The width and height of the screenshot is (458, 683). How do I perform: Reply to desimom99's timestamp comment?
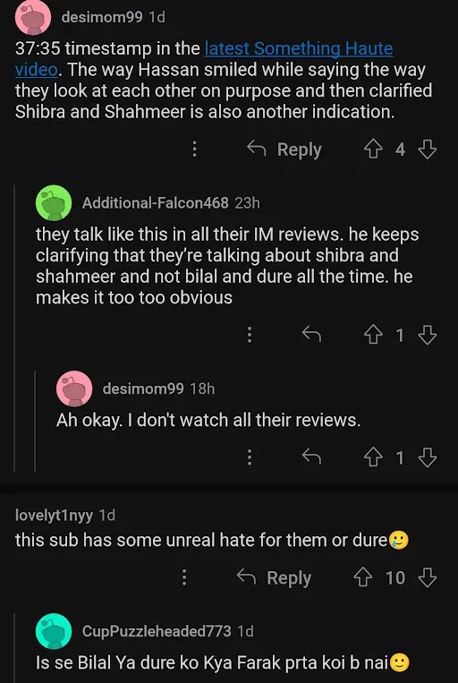pos(284,149)
